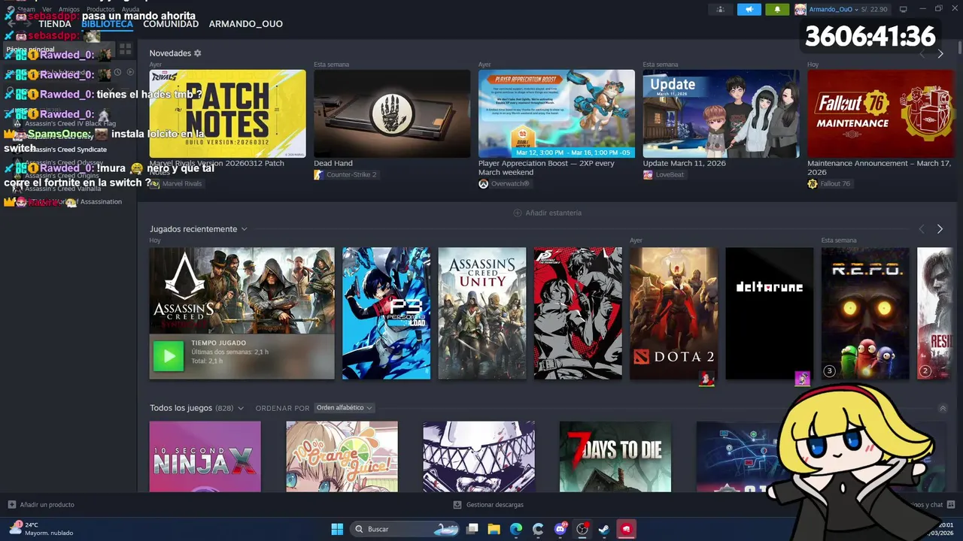Open the ARMANDO_OUO profile tab
This screenshot has width=963, height=541.
pos(246,24)
